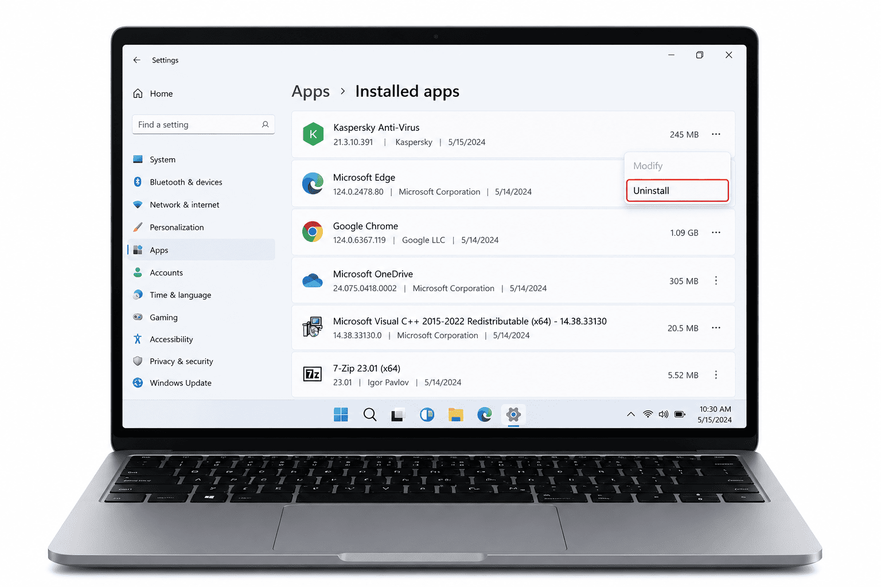This screenshot has width=881, height=587.
Task: Click the System monitor icon
Action: (x=138, y=159)
